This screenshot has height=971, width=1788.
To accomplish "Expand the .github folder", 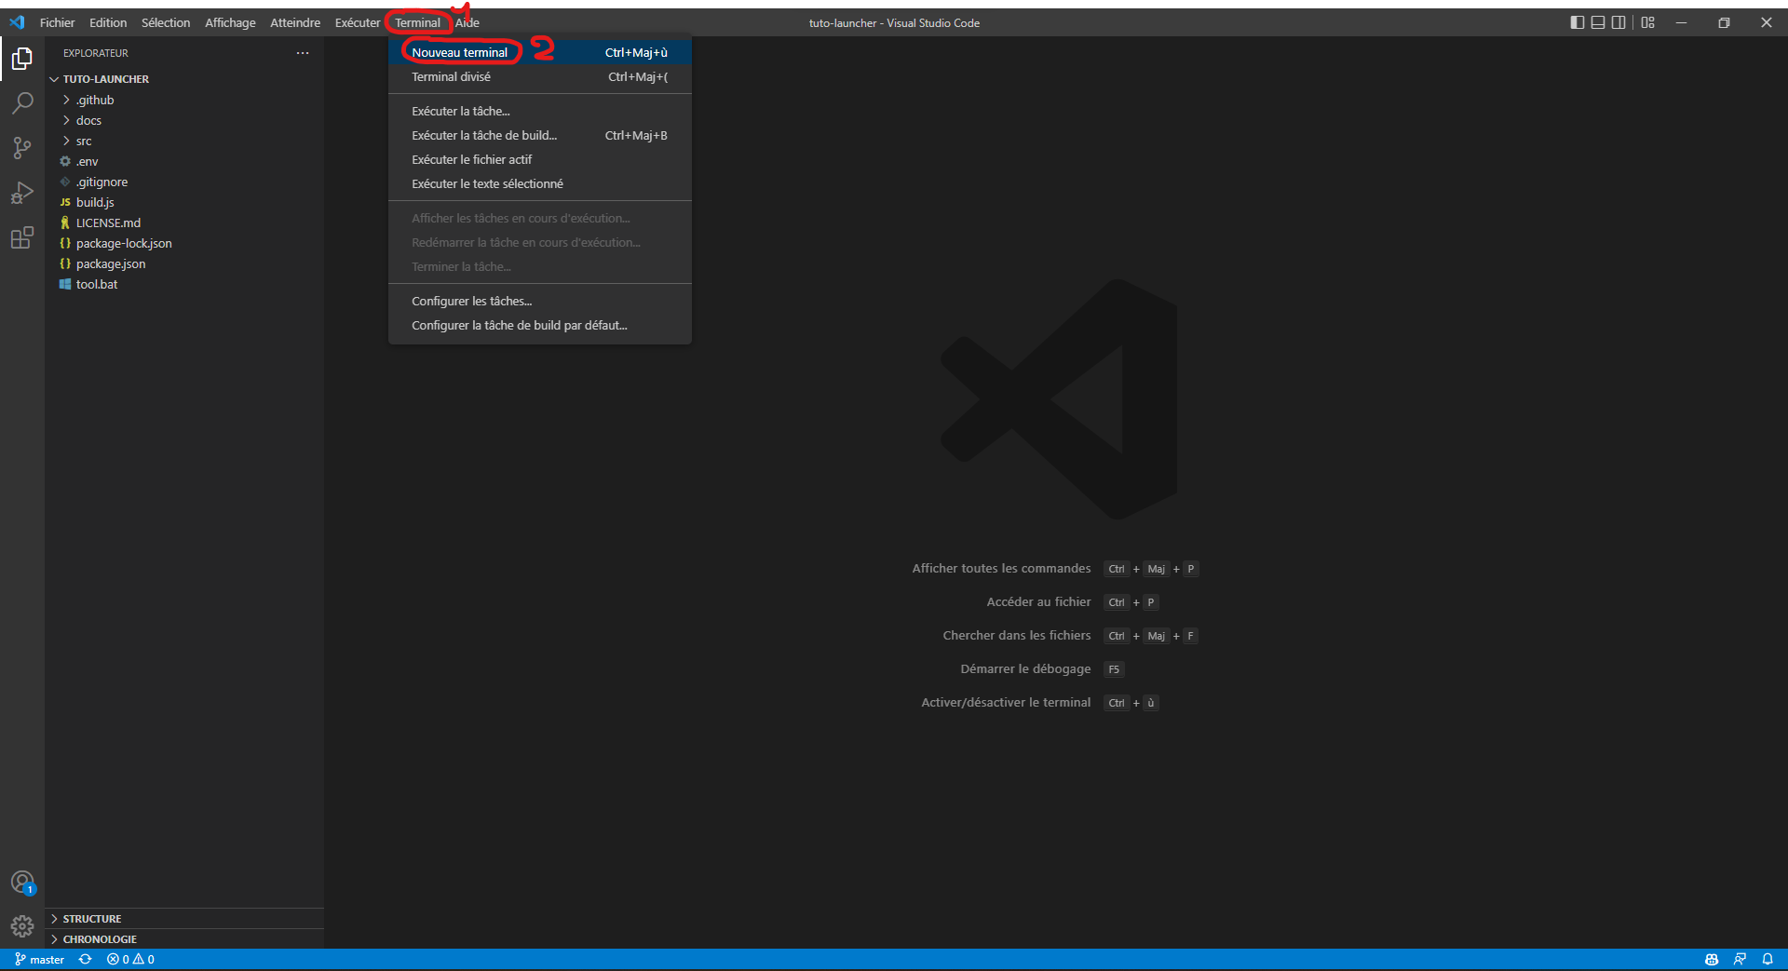I will (184, 100).
